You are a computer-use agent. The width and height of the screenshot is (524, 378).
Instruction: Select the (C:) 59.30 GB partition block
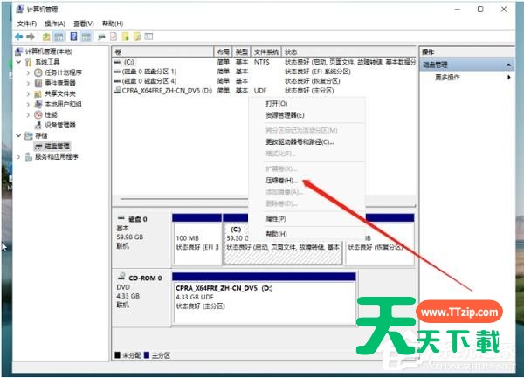click(283, 254)
